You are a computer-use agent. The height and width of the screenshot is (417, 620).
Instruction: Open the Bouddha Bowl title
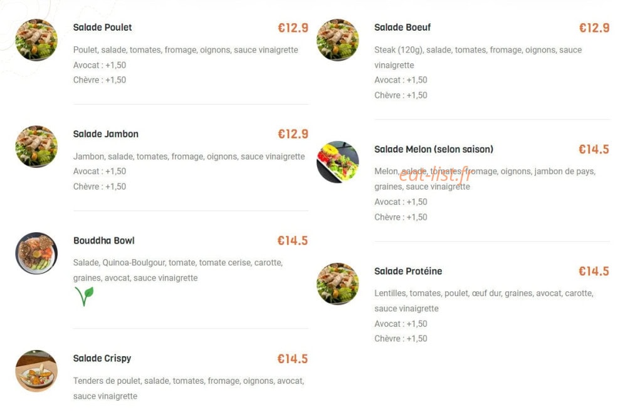point(104,240)
